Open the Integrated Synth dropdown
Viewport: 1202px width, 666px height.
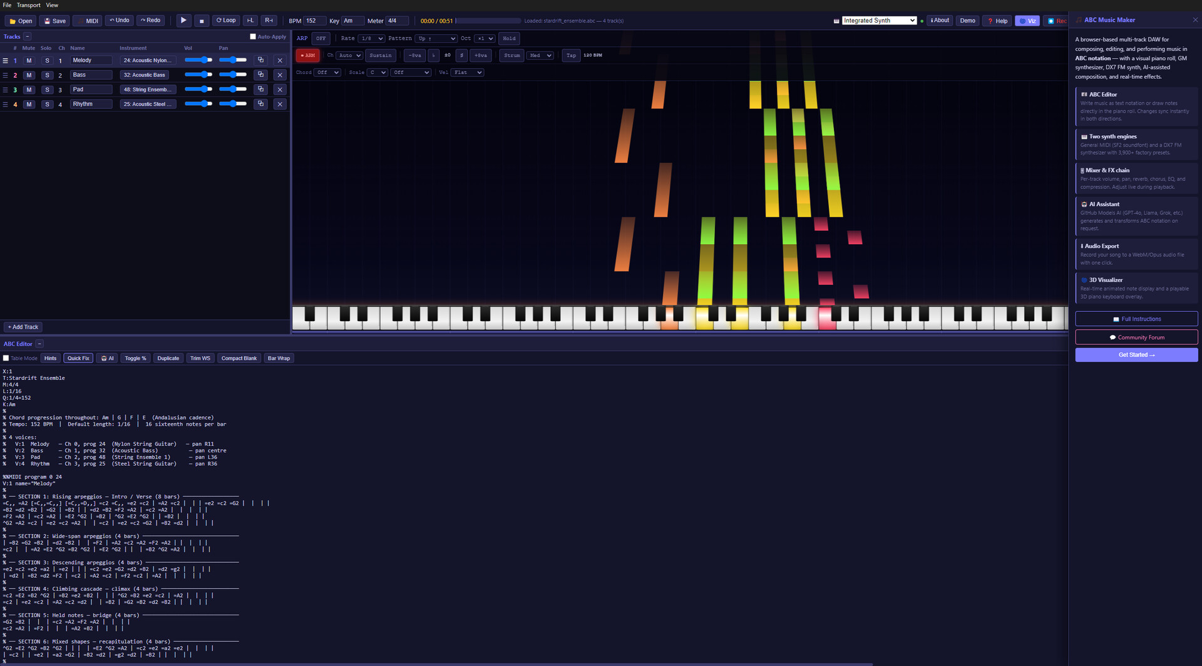[x=879, y=21]
